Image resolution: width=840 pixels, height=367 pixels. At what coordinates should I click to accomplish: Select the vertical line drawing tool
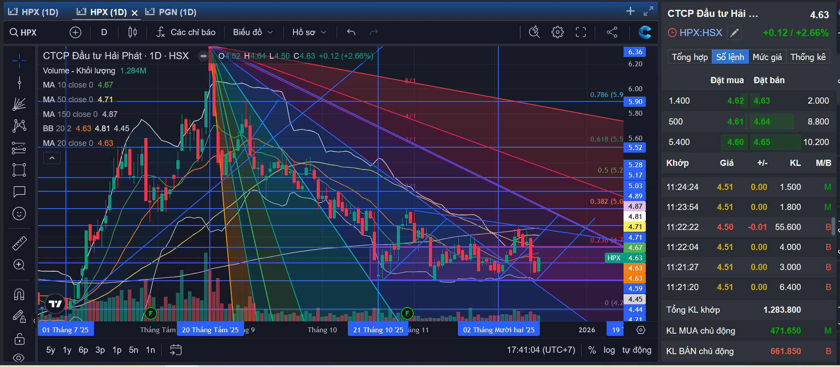coord(19,82)
